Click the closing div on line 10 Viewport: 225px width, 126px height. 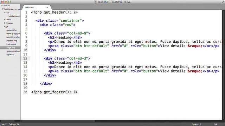(50, 50)
